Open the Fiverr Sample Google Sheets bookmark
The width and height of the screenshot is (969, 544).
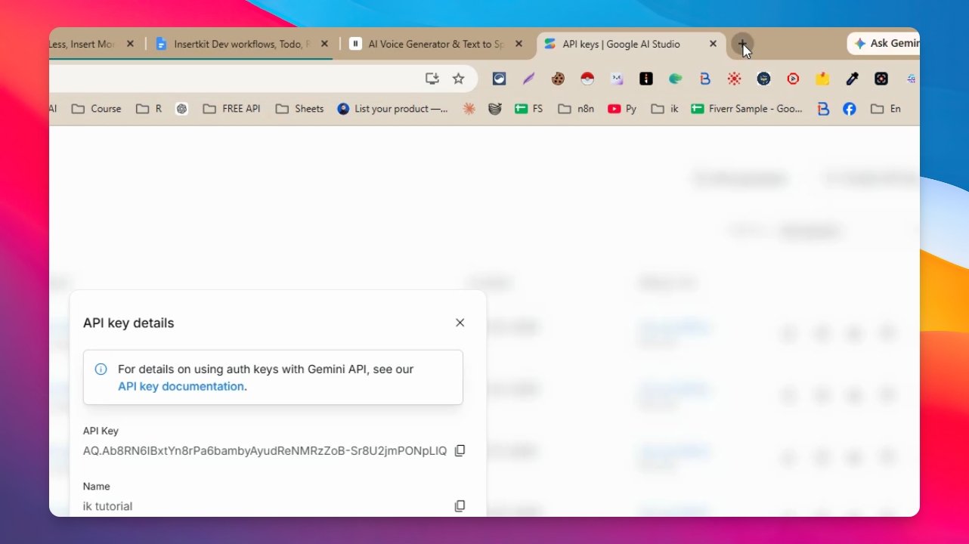pyautogui.click(x=747, y=109)
